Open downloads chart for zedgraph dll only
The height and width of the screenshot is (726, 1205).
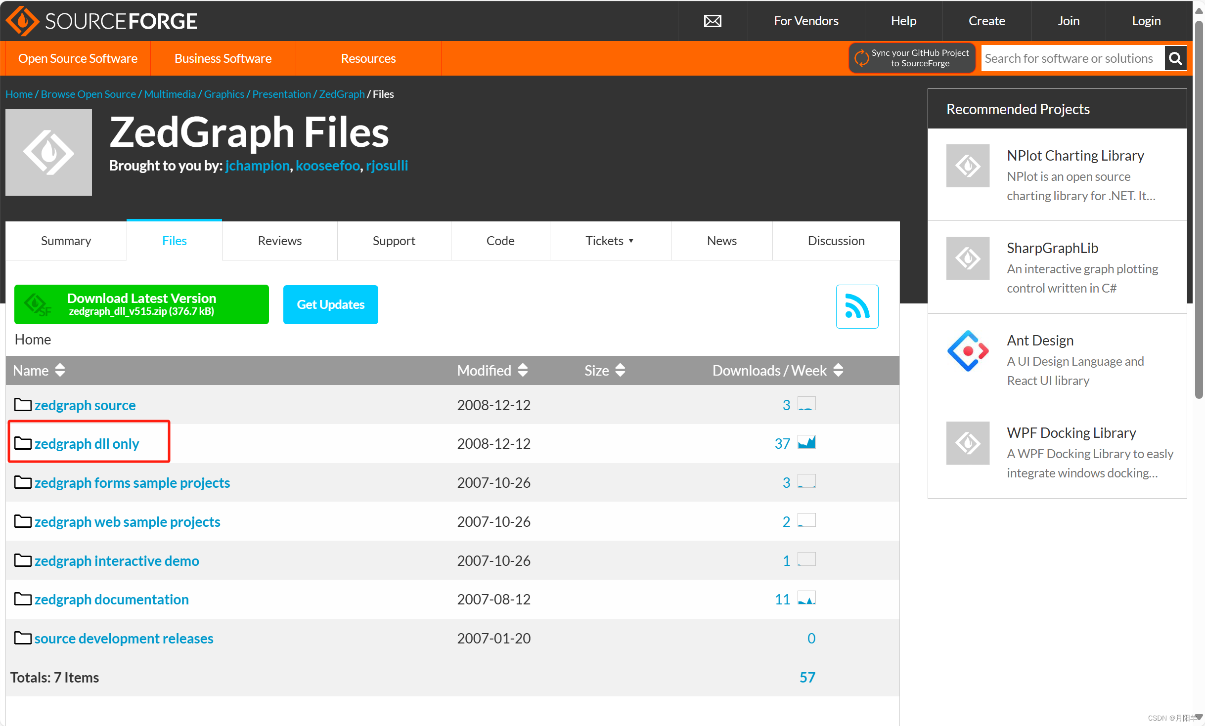pos(806,443)
